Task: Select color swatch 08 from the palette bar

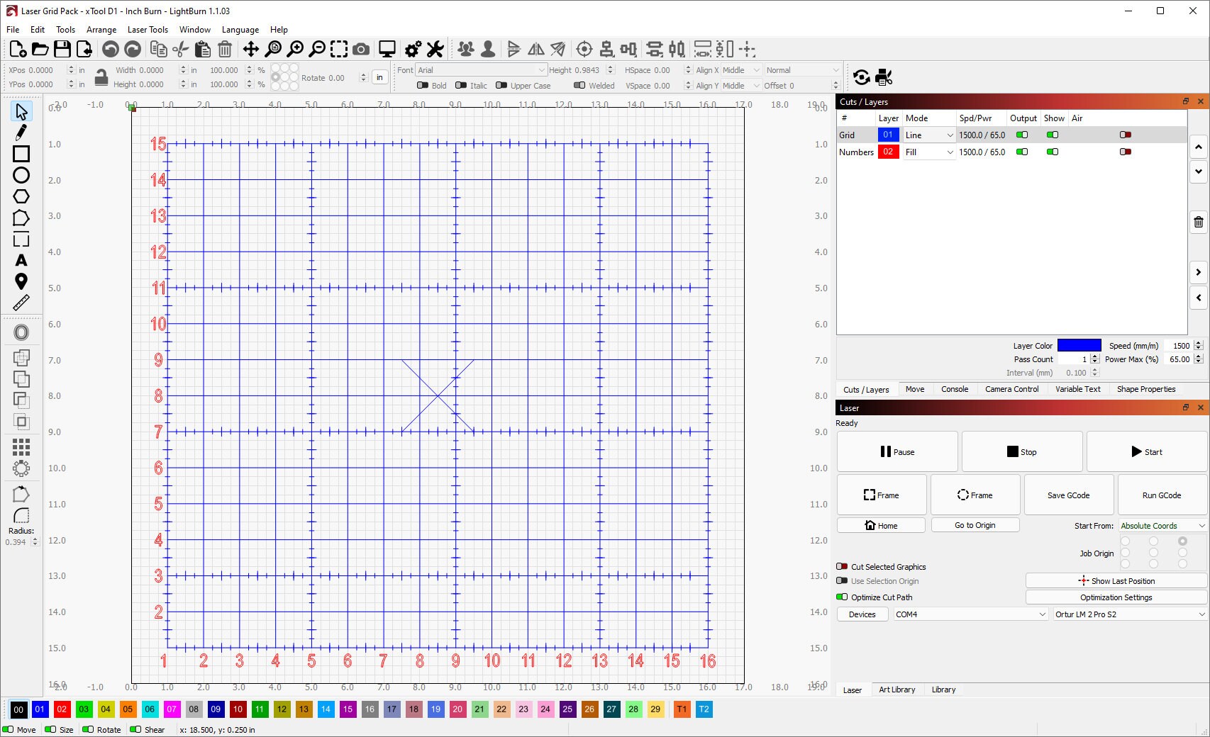Action: [x=194, y=709]
